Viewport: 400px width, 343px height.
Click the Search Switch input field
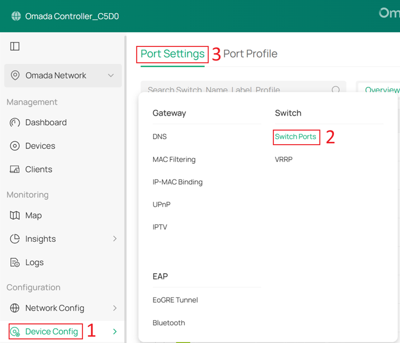(236, 90)
